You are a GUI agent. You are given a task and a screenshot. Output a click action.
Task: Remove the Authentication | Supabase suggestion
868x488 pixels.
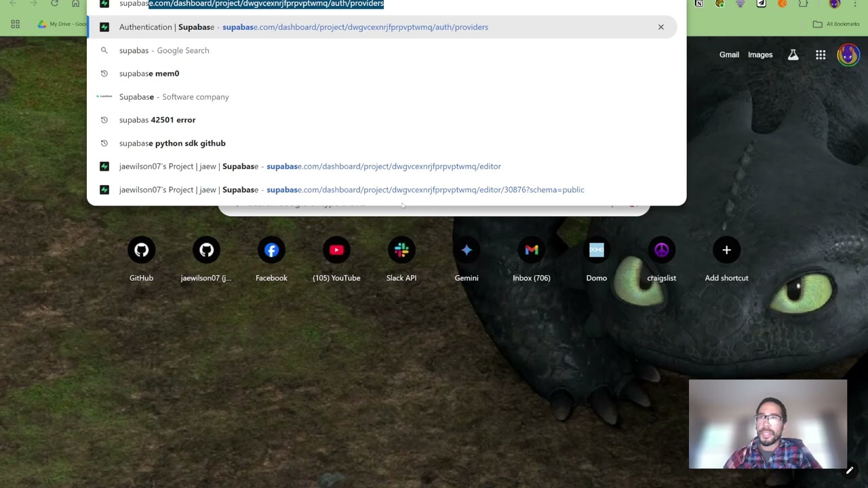(660, 27)
